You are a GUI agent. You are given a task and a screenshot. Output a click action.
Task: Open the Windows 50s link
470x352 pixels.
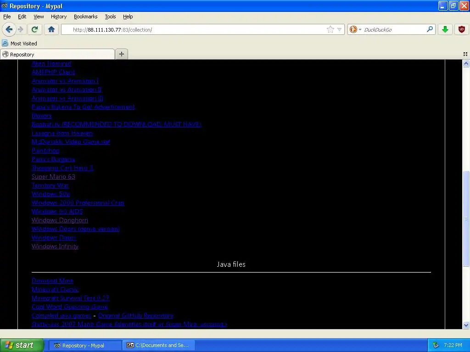51,194
